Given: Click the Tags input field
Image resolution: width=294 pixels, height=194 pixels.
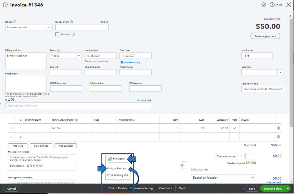Looking at the screenshot, I should (x=78, y=106).
